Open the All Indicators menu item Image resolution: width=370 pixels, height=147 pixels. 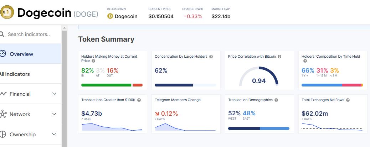tap(31, 74)
